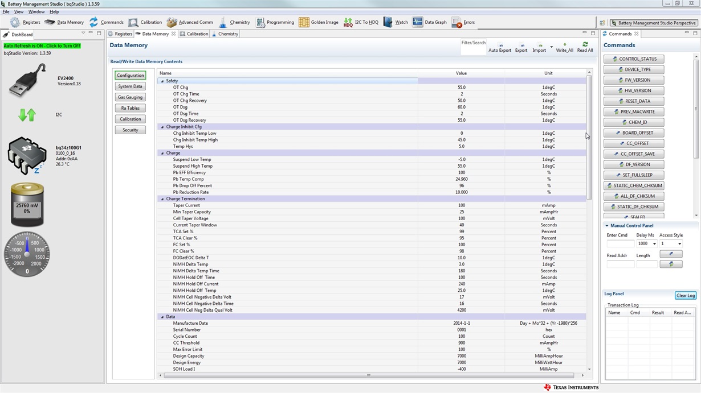Click the Read All refresh icon
Image resolution: width=701 pixels, height=393 pixels.
click(x=585, y=48)
